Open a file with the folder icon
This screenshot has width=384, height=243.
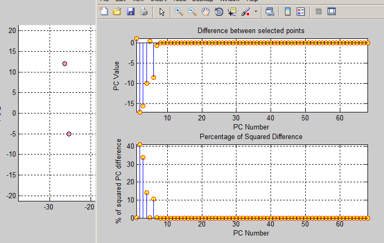click(x=117, y=11)
